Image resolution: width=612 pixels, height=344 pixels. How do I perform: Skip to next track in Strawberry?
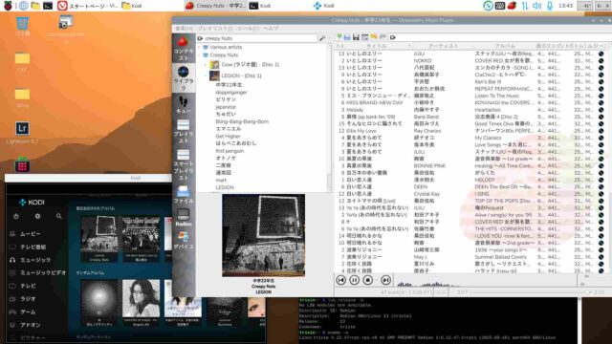(x=385, y=280)
